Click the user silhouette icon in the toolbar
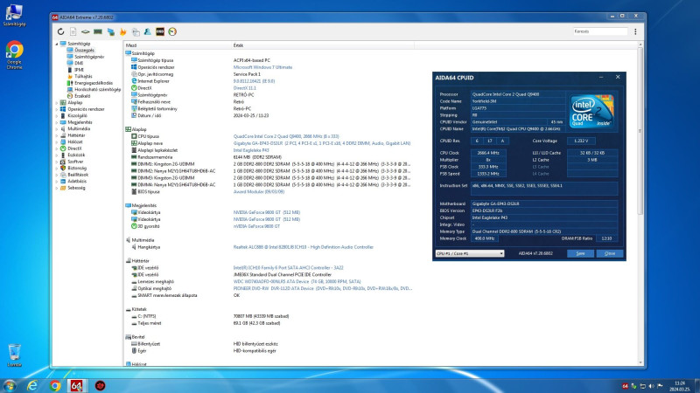Viewport: 700px width, 393px height. click(147, 32)
